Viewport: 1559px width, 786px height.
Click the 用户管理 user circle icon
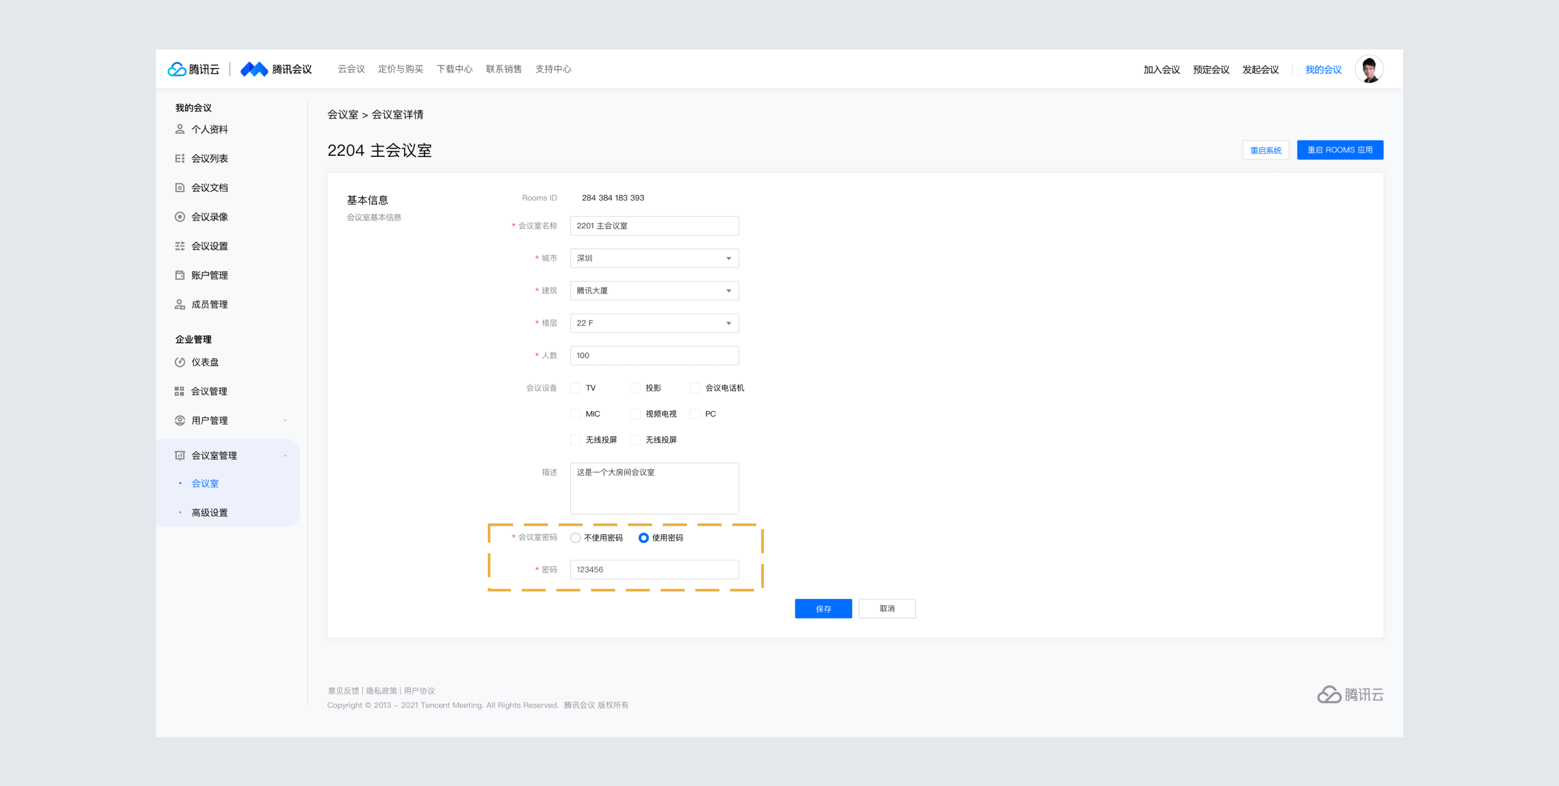point(180,420)
